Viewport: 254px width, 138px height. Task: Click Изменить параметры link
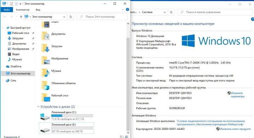[x=238, y=95]
